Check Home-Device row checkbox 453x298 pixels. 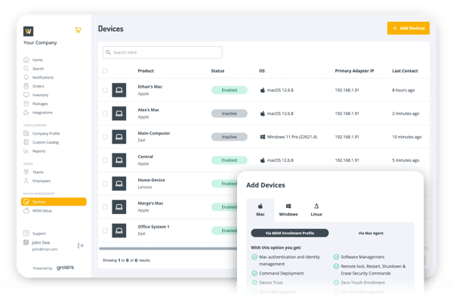(x=105, y=184)
